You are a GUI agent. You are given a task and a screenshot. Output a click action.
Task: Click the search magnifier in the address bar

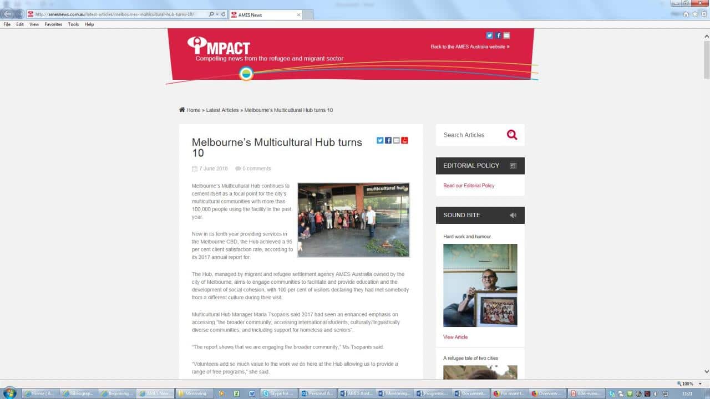coord(211,14)
